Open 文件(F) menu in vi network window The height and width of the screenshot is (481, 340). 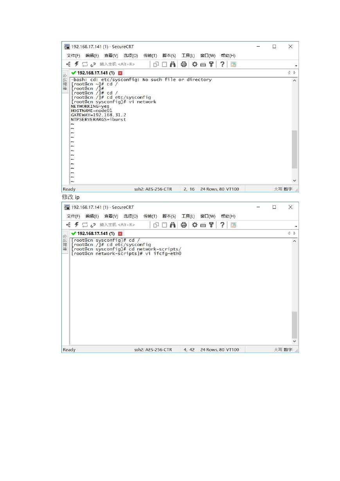pyautogui.click(x=73, y=56)
